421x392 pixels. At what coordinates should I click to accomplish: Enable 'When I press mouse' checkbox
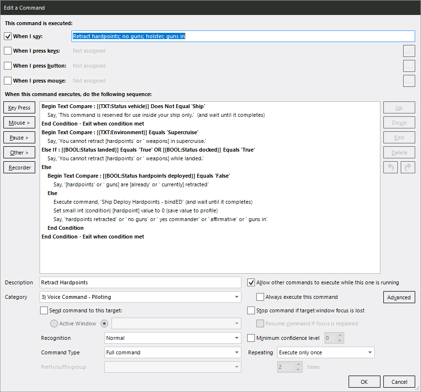point(8,81)
